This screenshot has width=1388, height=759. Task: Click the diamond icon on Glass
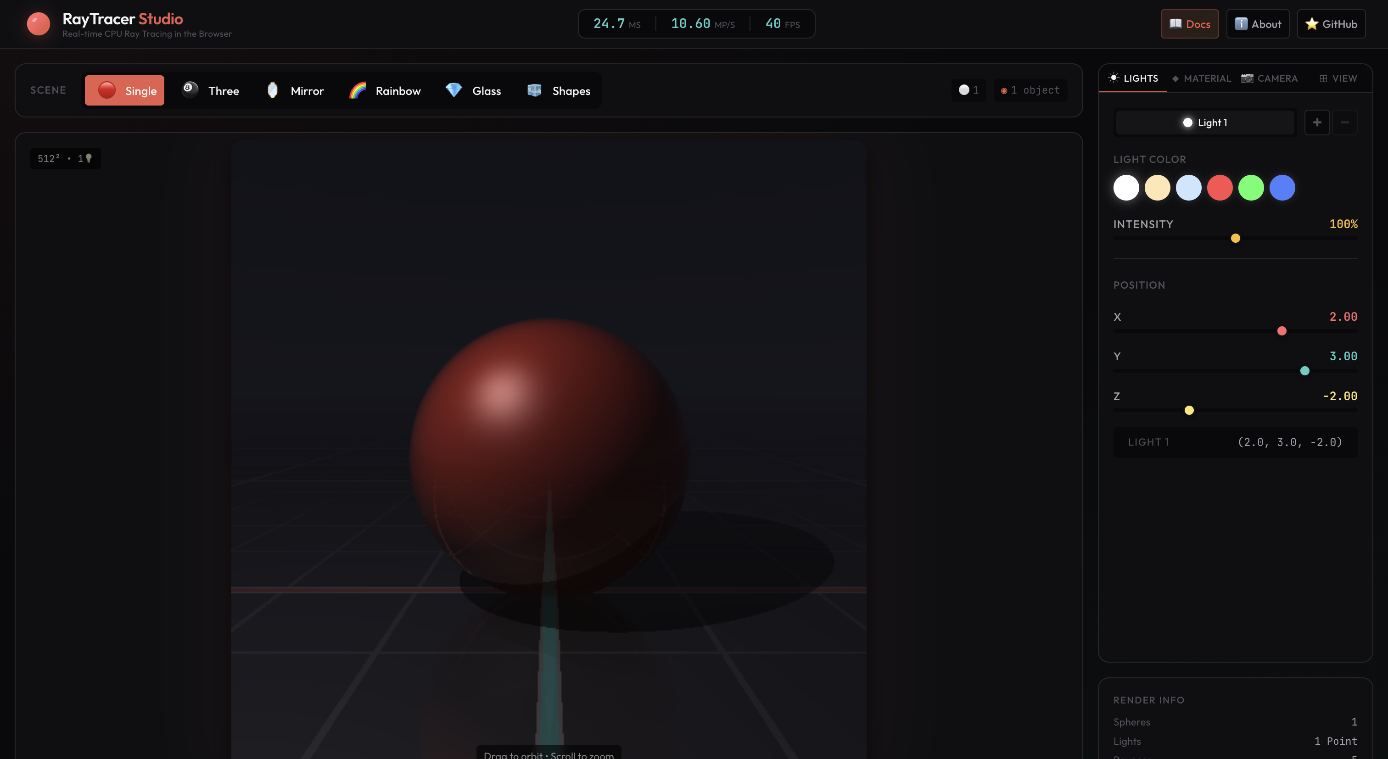pyautogui.click(x=453, y=90)
